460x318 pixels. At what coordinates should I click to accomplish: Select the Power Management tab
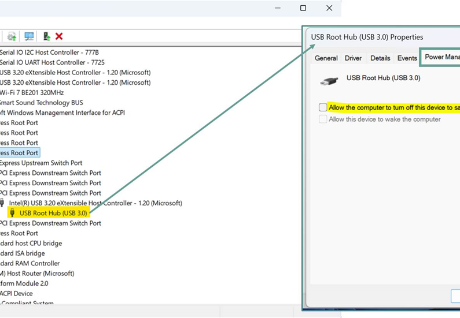point(441,57)
